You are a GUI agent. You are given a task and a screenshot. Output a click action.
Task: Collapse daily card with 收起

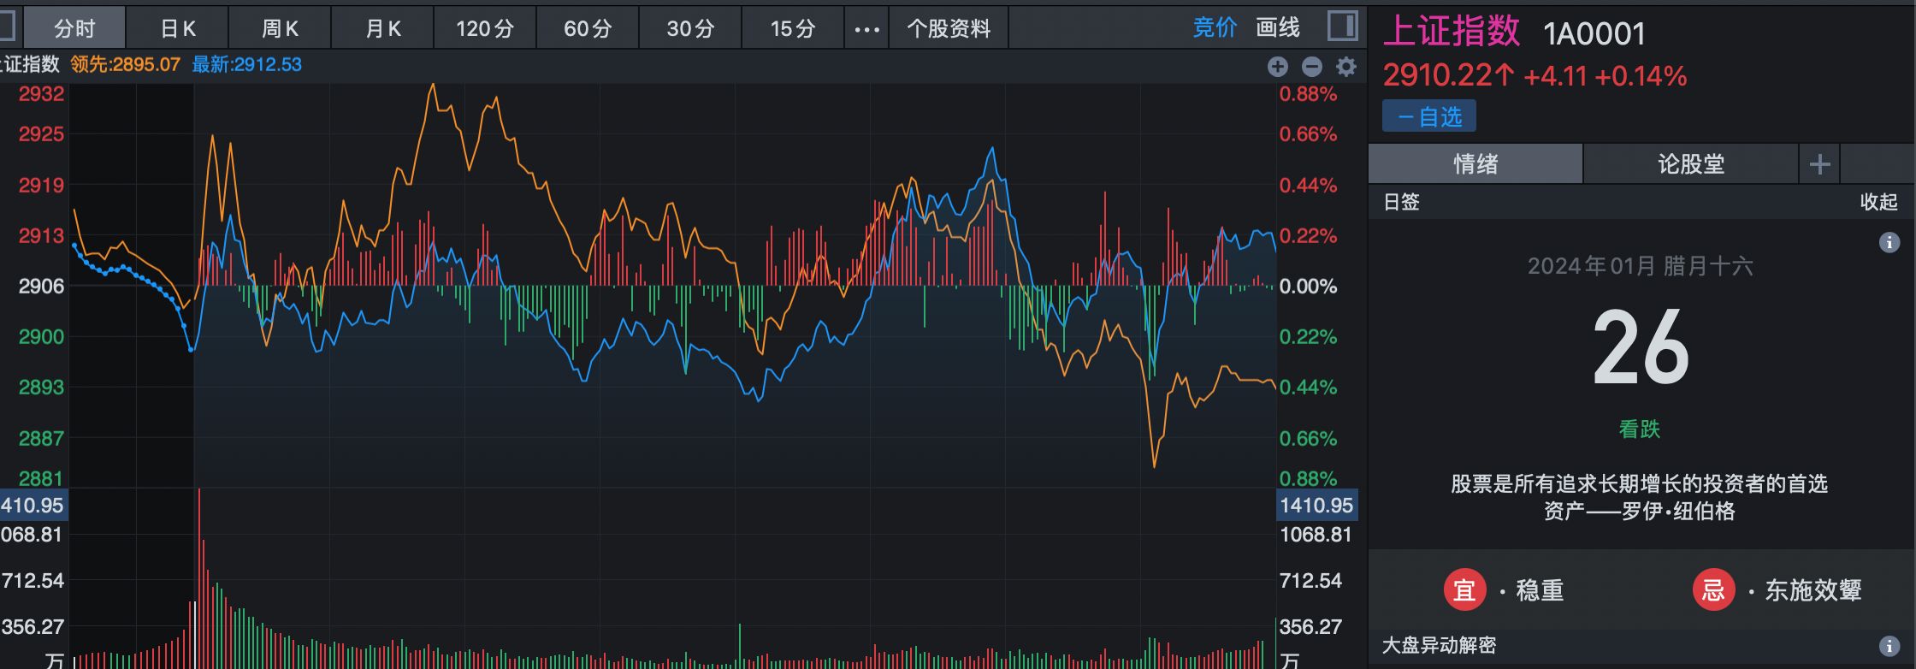1878,202
